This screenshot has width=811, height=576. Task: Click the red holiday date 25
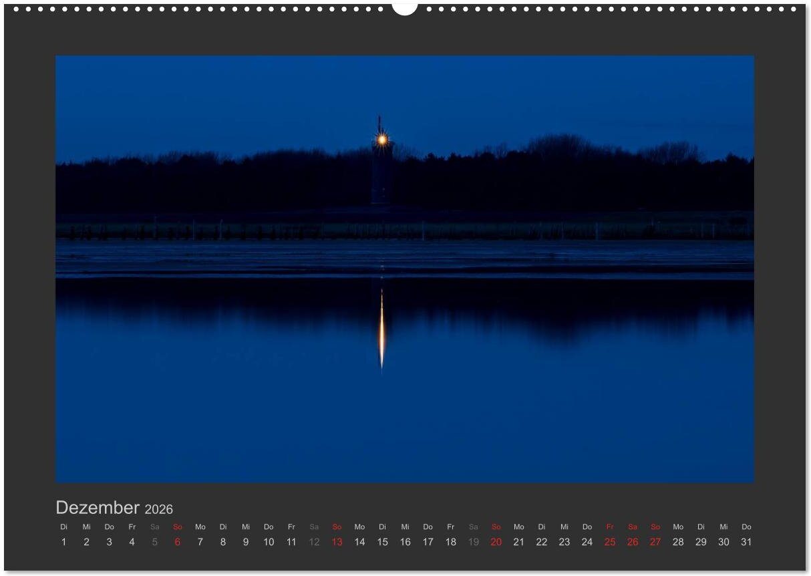tap(610, 542)
